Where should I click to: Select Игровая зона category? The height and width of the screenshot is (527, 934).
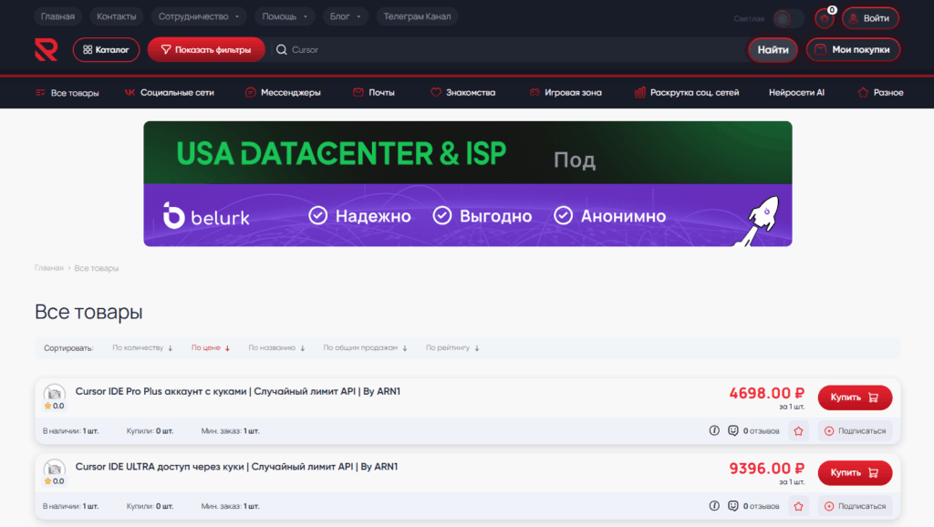(566, 93)
